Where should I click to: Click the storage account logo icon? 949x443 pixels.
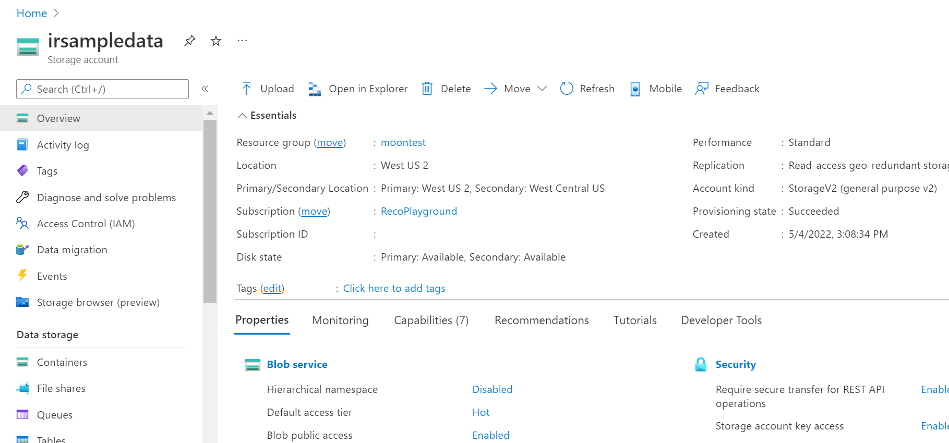[28, 47]
